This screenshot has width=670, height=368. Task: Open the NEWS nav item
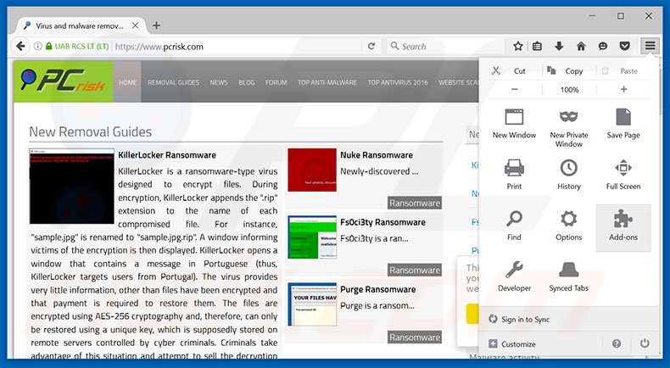point(219,82)
